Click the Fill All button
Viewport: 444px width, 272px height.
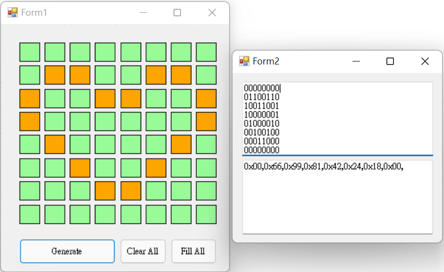193,251
